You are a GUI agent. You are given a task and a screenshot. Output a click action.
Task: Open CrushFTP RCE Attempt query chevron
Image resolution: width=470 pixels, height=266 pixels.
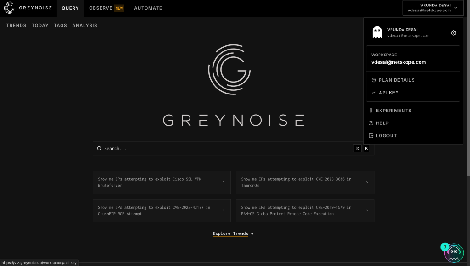tap(224, 211)
